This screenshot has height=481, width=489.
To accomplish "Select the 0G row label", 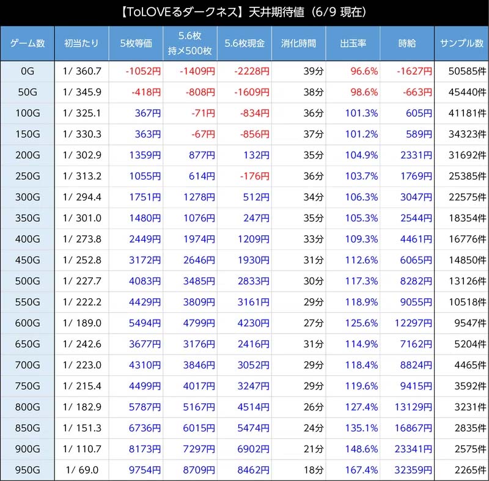I will (x=27, y=71).
